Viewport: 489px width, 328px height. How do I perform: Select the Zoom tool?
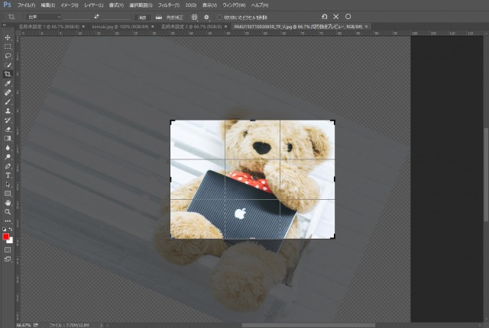pos(8,211)
